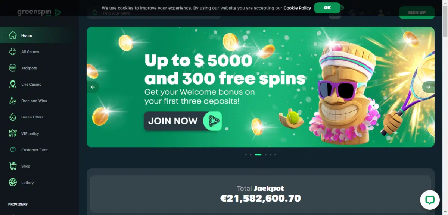Open the user account dropdown

pos(383,13)
